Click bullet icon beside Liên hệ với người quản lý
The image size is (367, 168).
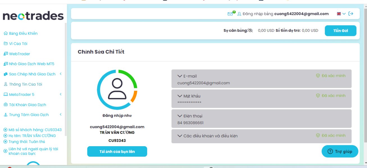pyautogui.click(x=5, y=151)
